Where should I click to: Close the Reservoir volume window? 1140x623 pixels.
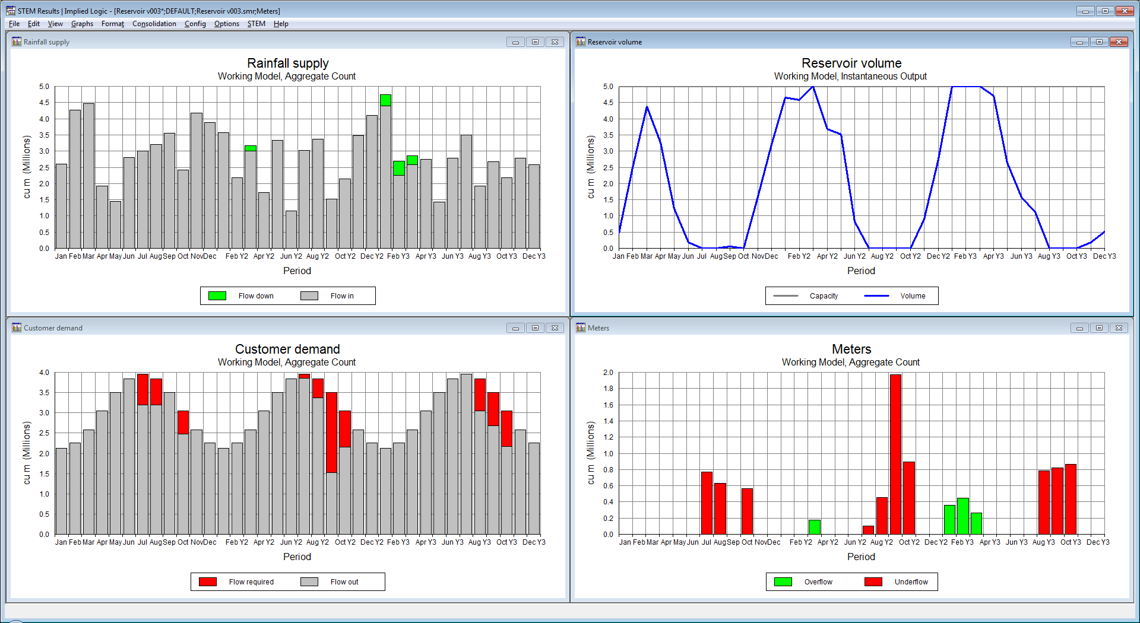pyautogui.click(x=1119, y=42)
